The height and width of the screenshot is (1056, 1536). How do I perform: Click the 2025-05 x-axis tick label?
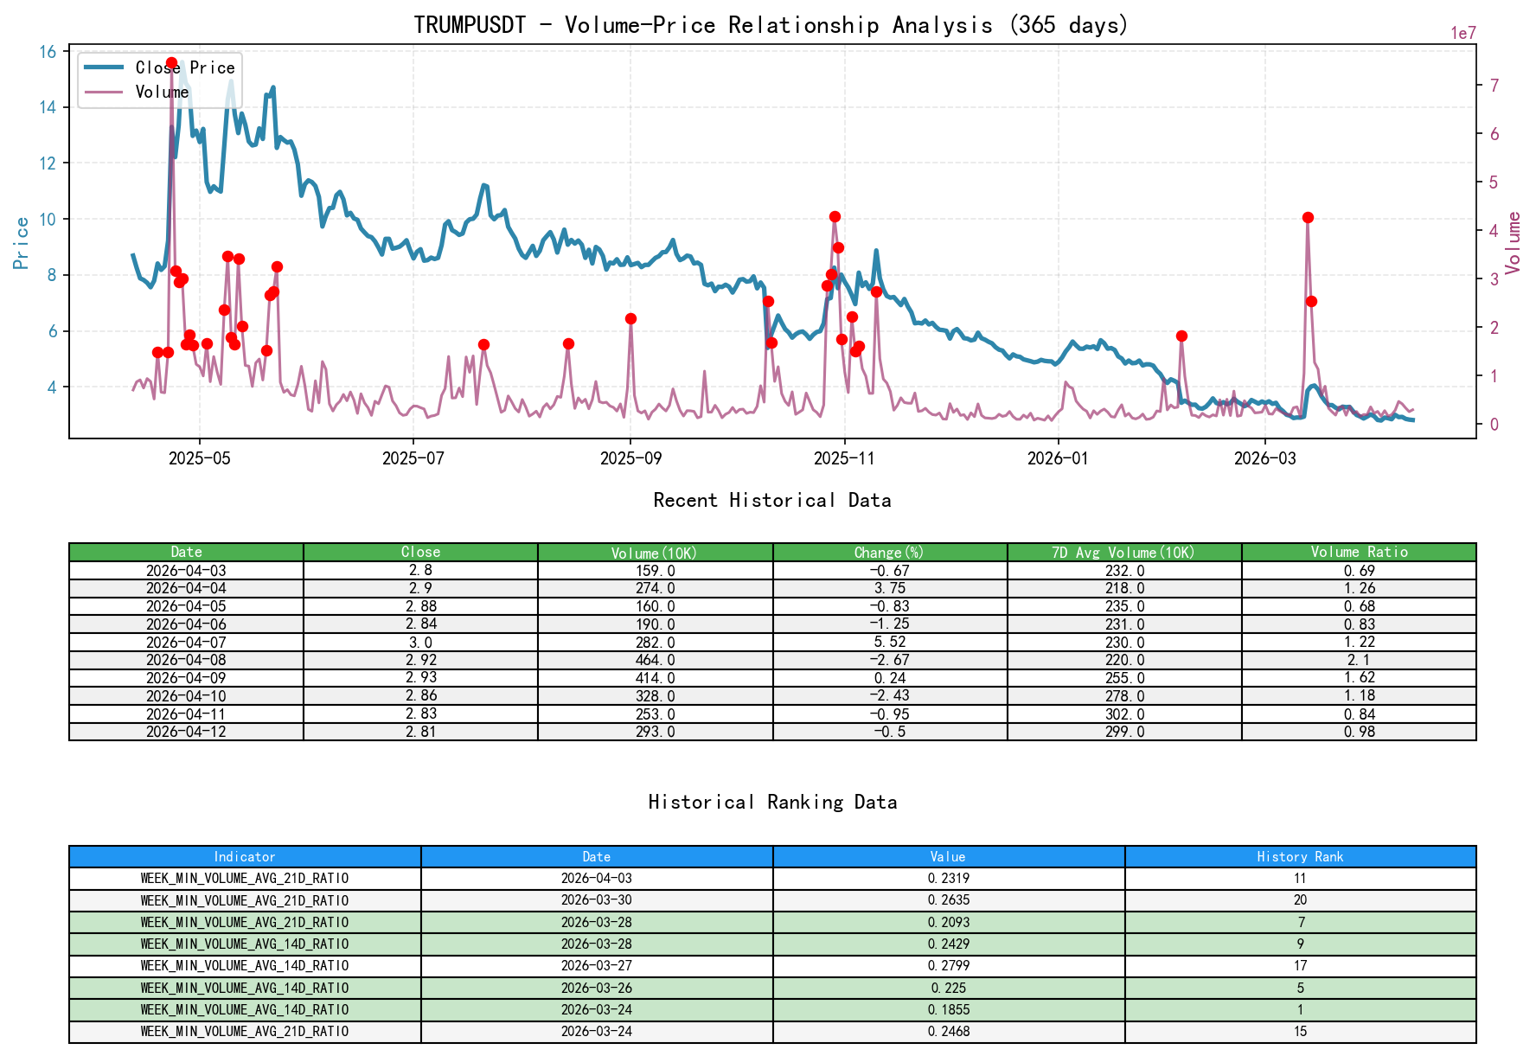click(x=200, y=458)
